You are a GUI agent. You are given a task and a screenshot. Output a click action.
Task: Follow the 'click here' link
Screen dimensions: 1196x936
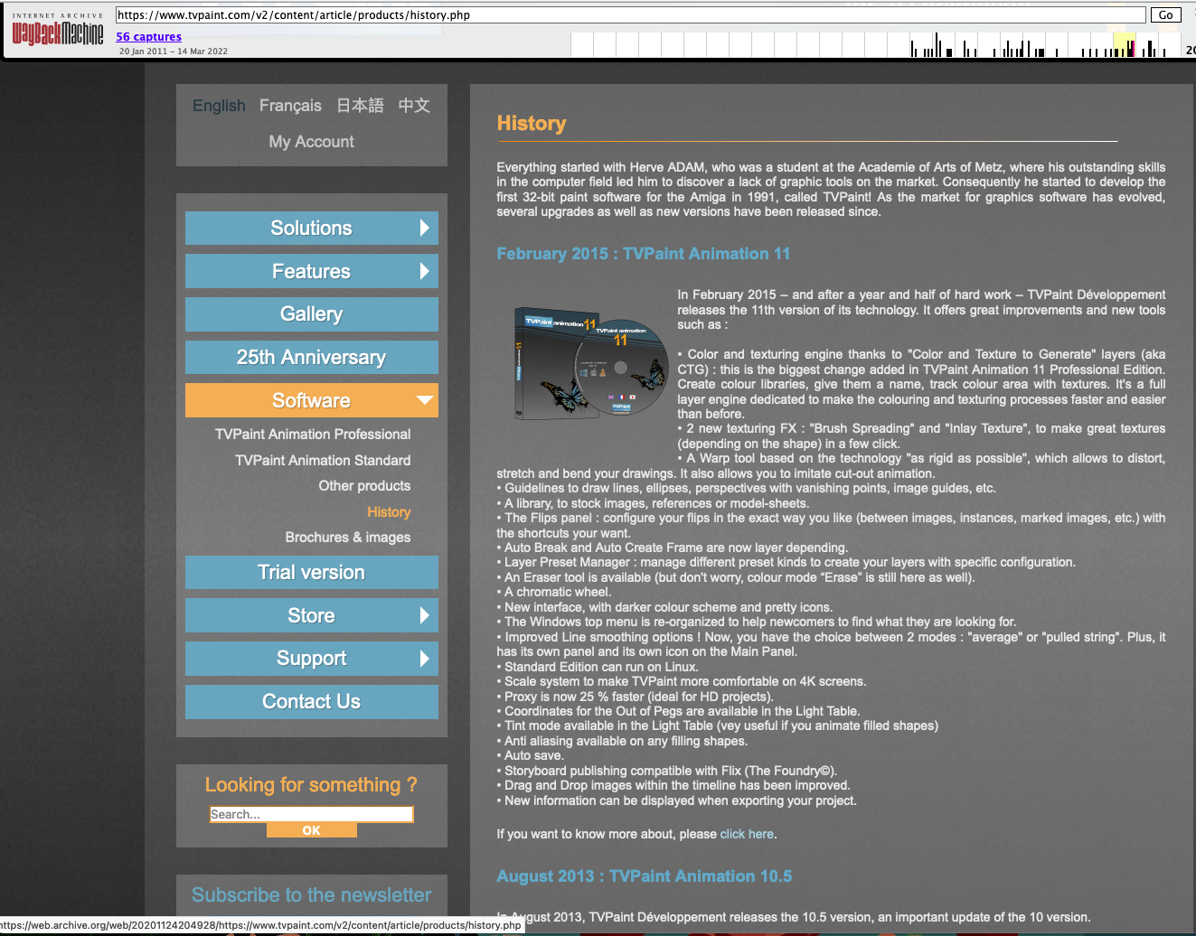point(747,834)
